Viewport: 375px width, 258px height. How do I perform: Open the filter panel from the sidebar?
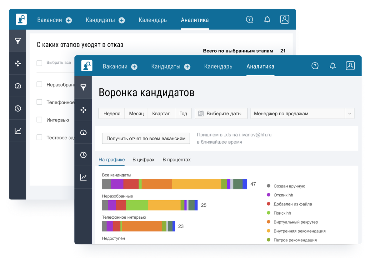pyautogui.click(x=83, y=88)
